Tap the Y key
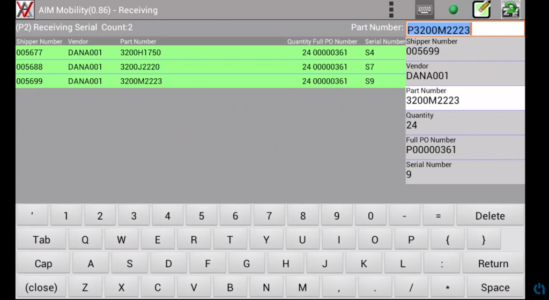The image size is (549, 300). (x=266, y=239)
